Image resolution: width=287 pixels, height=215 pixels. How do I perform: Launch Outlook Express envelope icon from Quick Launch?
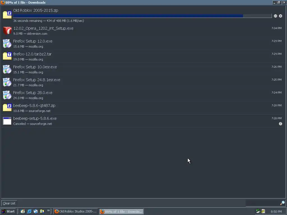(36, 211)
